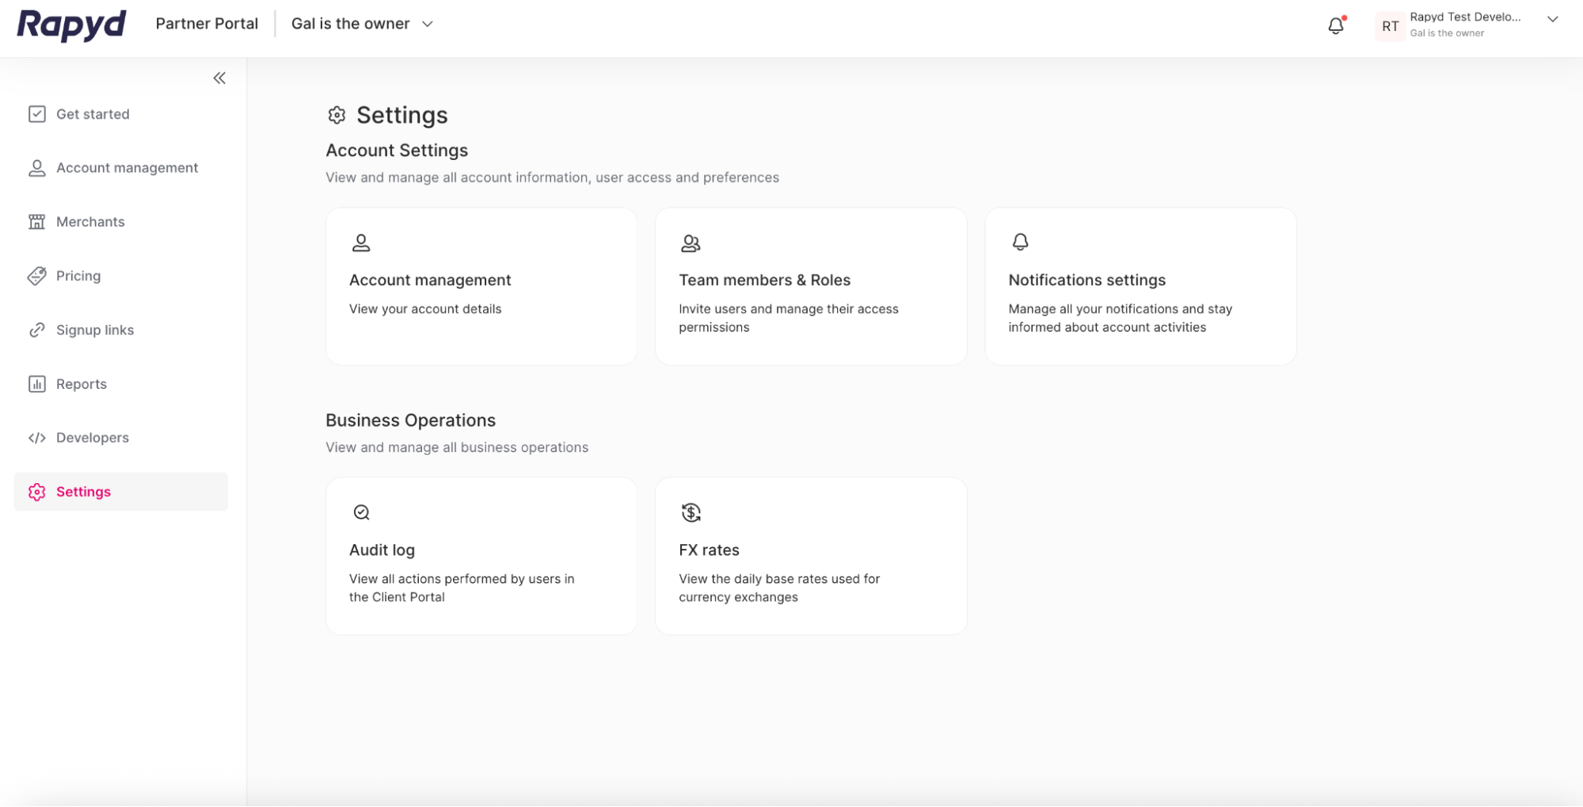Select Partner Portal in the top bar
The width and height of the screenshot is (1583, 807).
[x=207, y=24]
